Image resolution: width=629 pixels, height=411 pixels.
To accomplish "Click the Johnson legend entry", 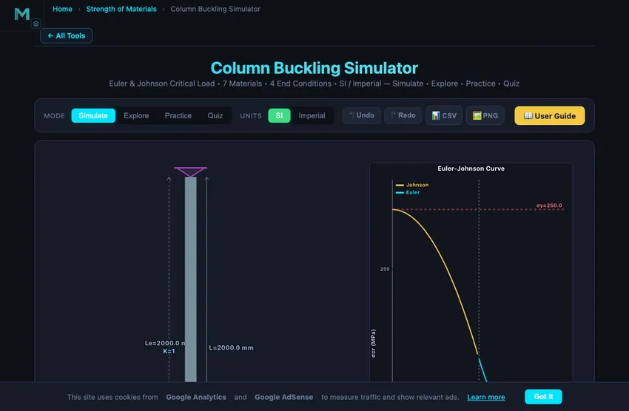I will tap(412, 185).
